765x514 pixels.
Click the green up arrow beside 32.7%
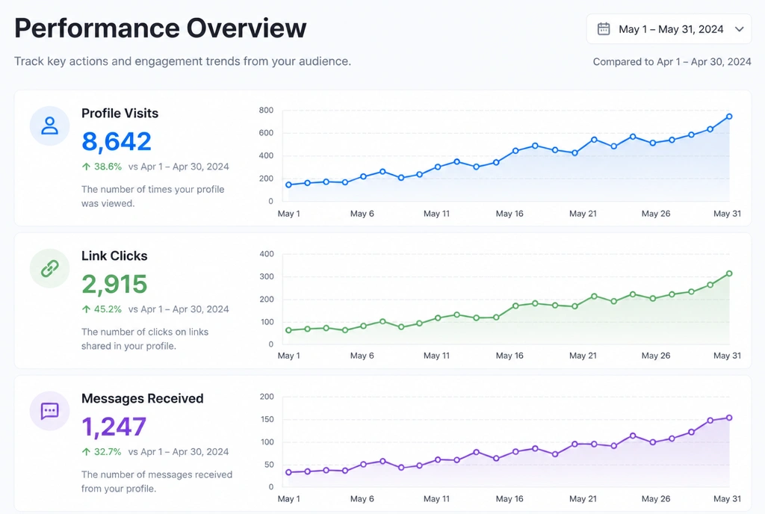click(x=87, y=452)
